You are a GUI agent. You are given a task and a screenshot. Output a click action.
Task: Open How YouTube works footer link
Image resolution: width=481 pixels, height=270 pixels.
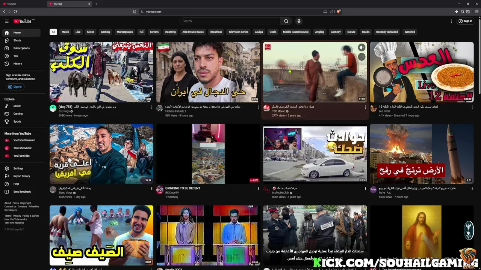coord(15,219)
